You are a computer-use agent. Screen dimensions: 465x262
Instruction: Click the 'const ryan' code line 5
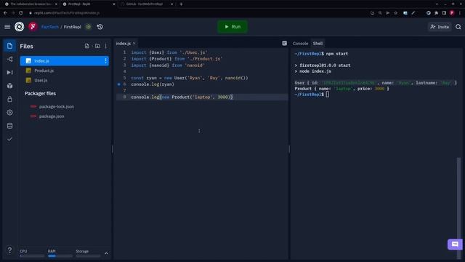pyautogui.click(x=190, y=78)
